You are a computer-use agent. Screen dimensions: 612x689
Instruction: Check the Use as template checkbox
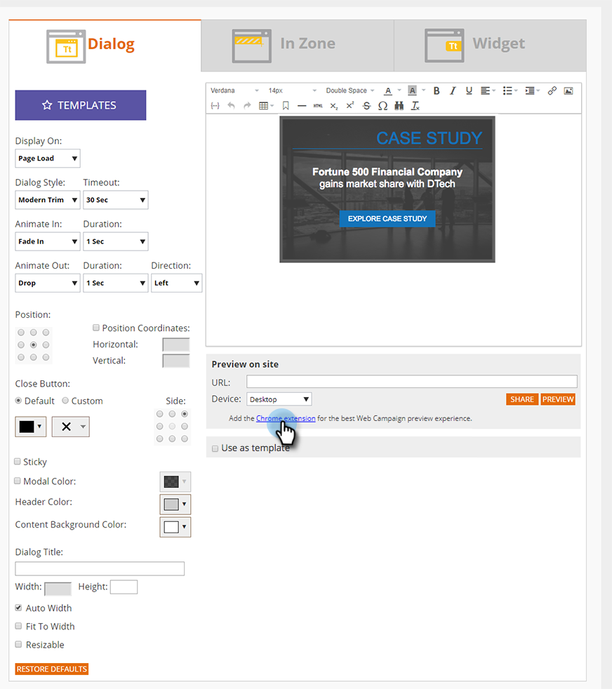[215, 448]
